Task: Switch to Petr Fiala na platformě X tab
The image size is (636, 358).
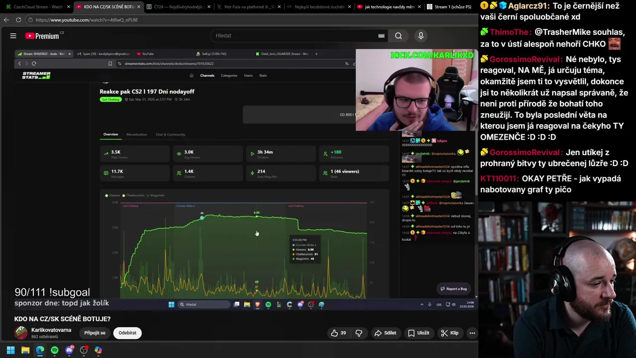Action: click(248, 7)
